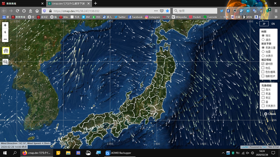This screenshot has height=157, width=280.
Task: Open taskbar clock and date
Action: (x=262, y=153)
